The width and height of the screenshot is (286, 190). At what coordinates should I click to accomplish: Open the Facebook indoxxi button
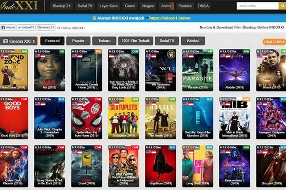8,28
